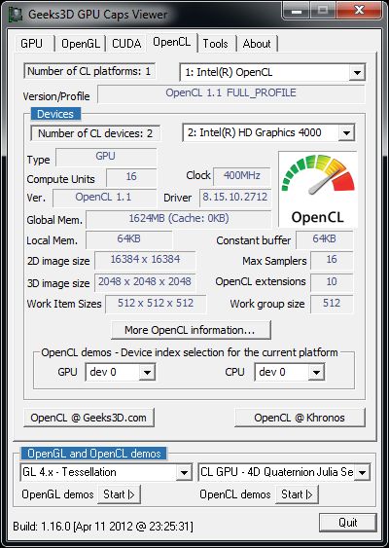Click the Global Mem. field 1624MB
The width and height of the screenshot is (389, 548).
pyautogui.click(x=178, y=219)
